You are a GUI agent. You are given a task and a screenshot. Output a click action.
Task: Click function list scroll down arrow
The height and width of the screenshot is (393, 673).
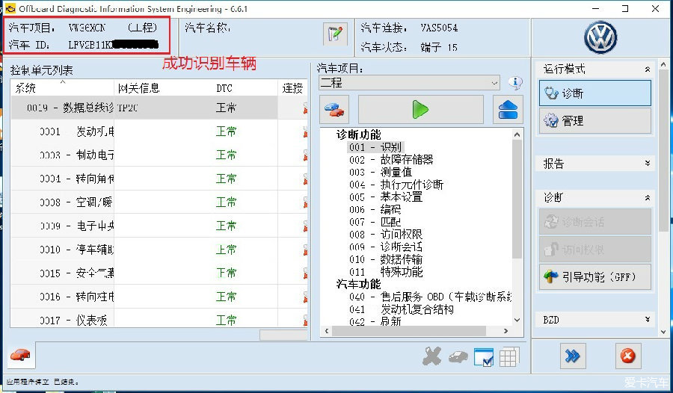[x=517, y=320]
